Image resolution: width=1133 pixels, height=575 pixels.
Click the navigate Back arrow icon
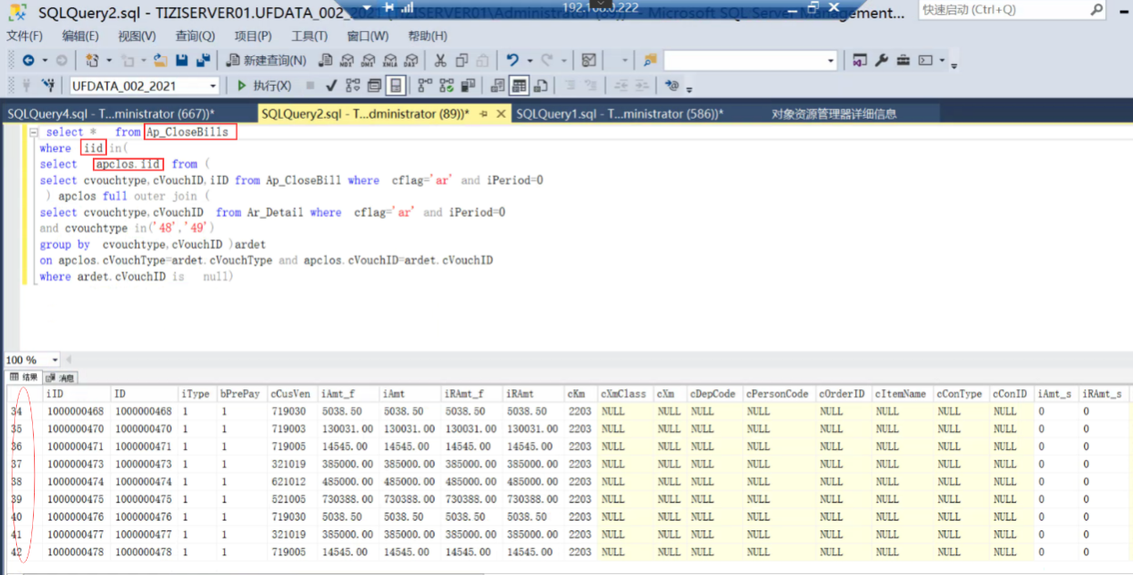coord(29,61)
